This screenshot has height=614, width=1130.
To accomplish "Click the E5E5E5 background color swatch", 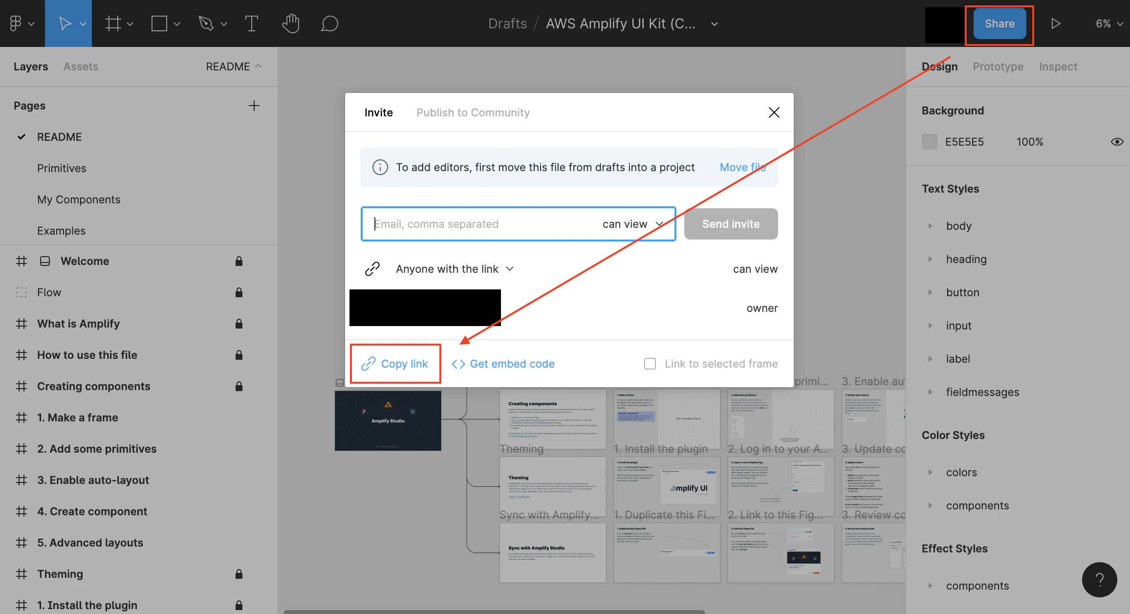I will [x=929, y=142].
